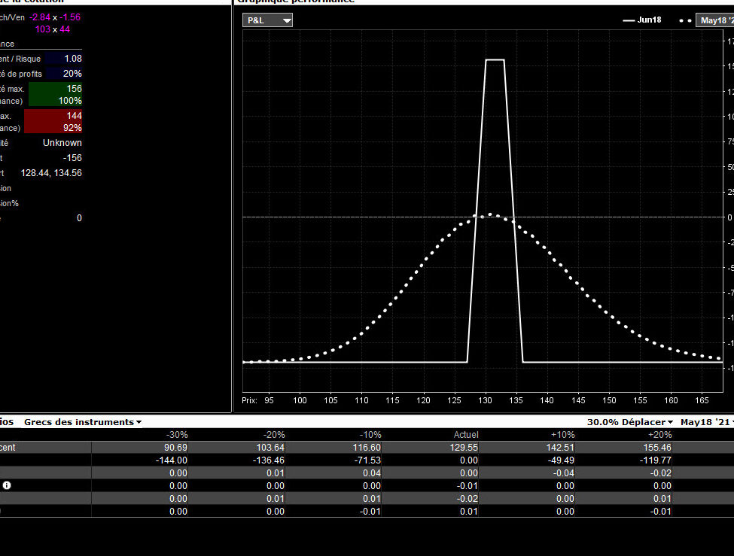Click the P&L value -136.46

tap(268, 460)
